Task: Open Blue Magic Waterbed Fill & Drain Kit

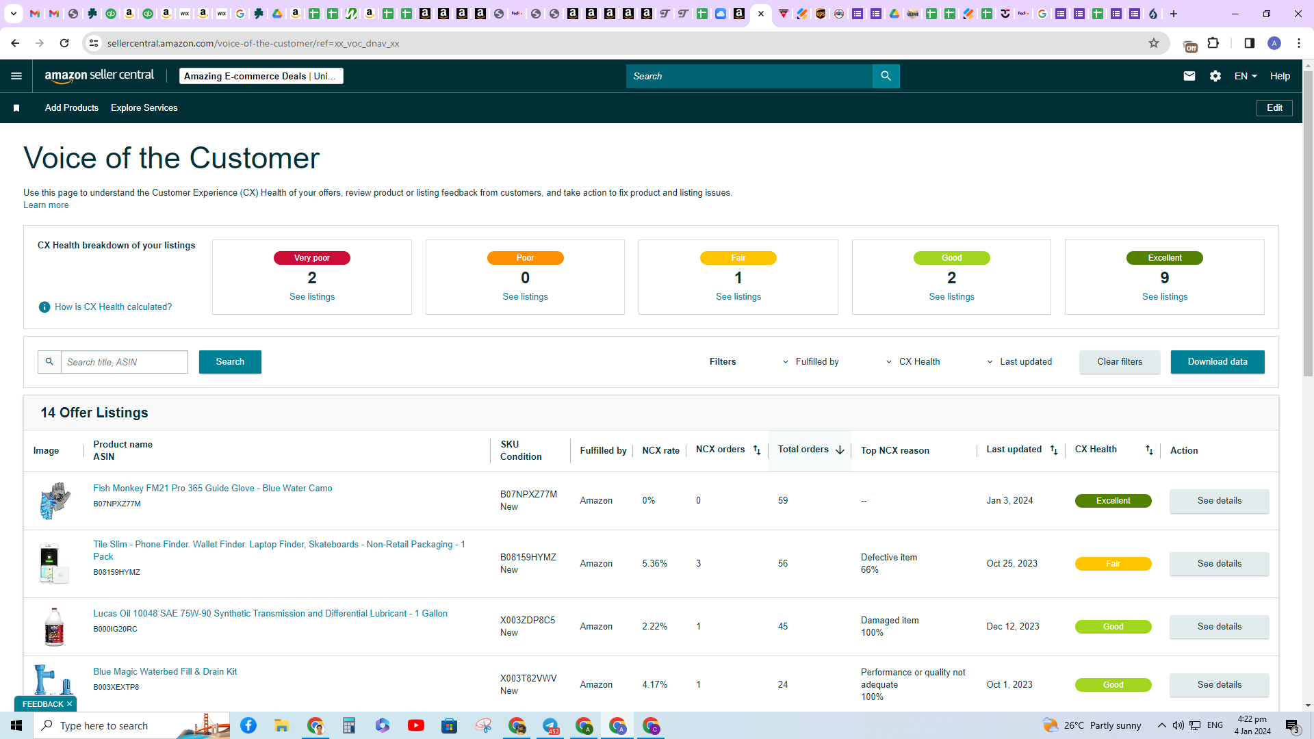Action: (165, 672)
